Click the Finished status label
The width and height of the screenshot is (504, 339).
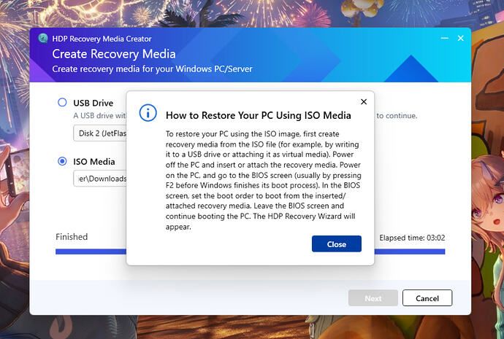click(72, 237)
